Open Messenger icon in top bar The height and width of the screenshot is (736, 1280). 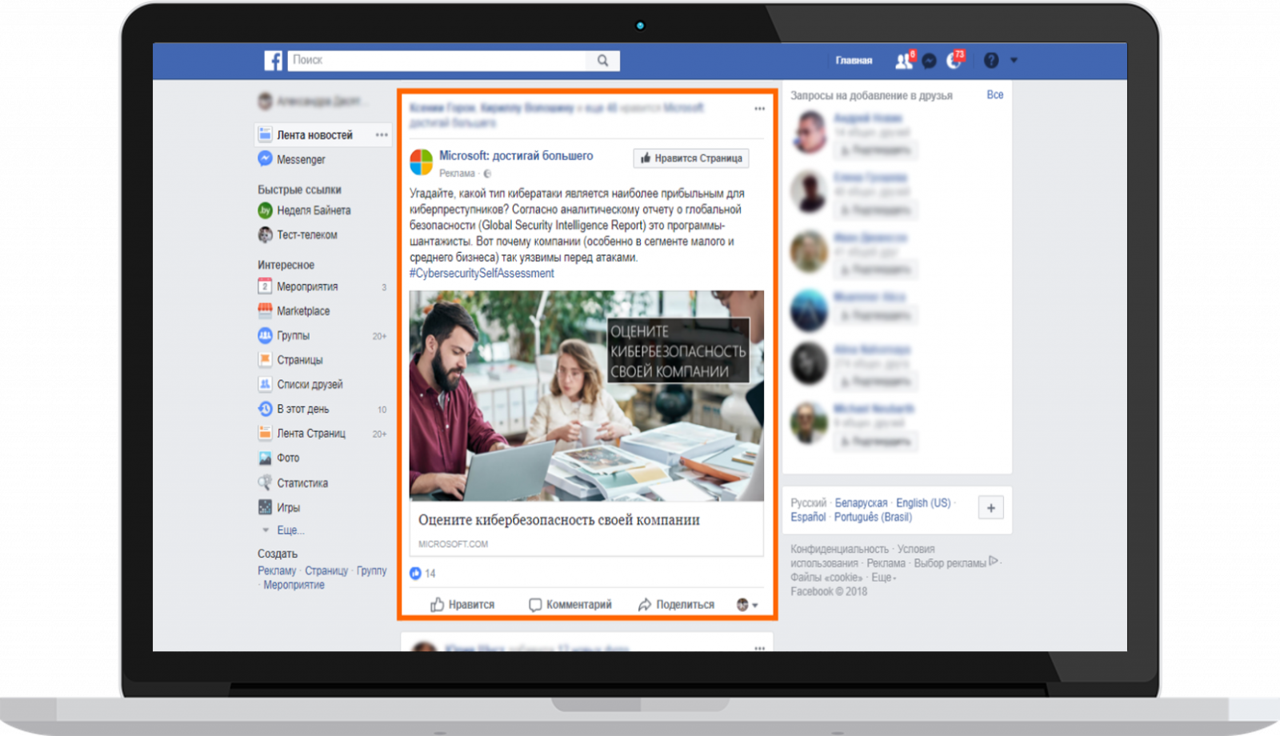pyautogui.click(x=929, y=61)
